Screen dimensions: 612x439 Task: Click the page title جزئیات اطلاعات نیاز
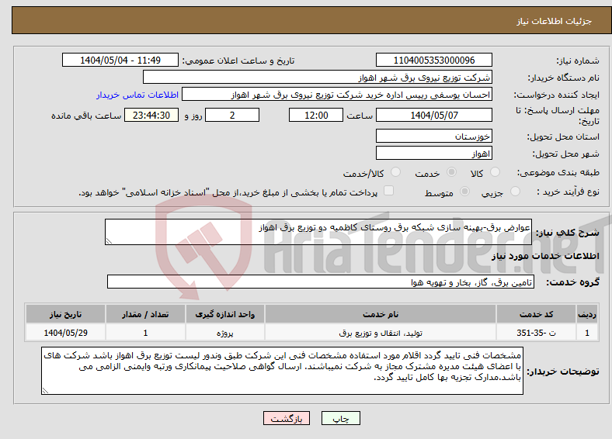pyautogui.click(x=554, y=21)
